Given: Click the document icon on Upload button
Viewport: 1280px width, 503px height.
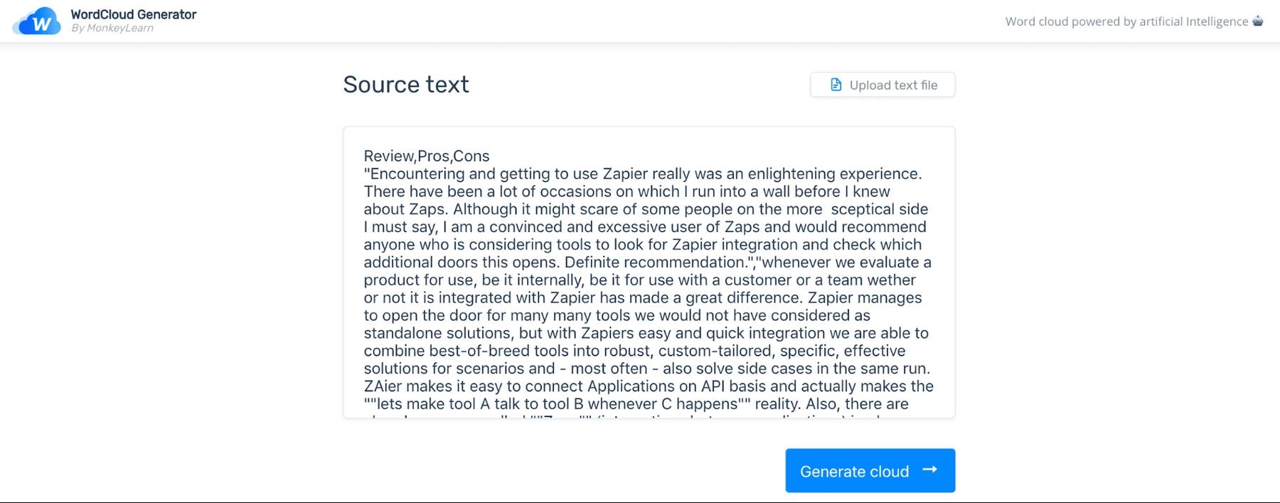Looking at the screenshot, I should 836,85.
